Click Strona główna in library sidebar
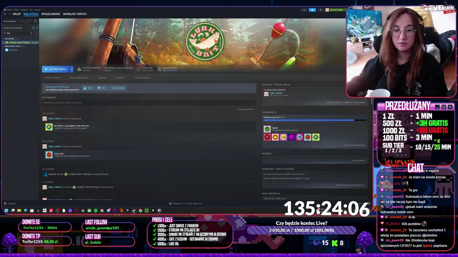The image size is (458, 257). tap(18, 21)
